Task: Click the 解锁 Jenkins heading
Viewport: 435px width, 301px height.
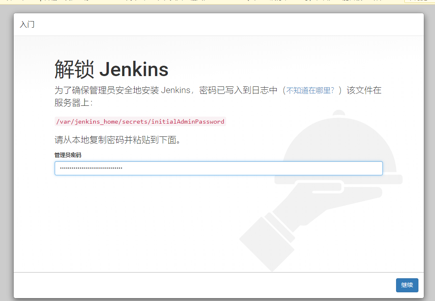Action: tap(111, 69)
